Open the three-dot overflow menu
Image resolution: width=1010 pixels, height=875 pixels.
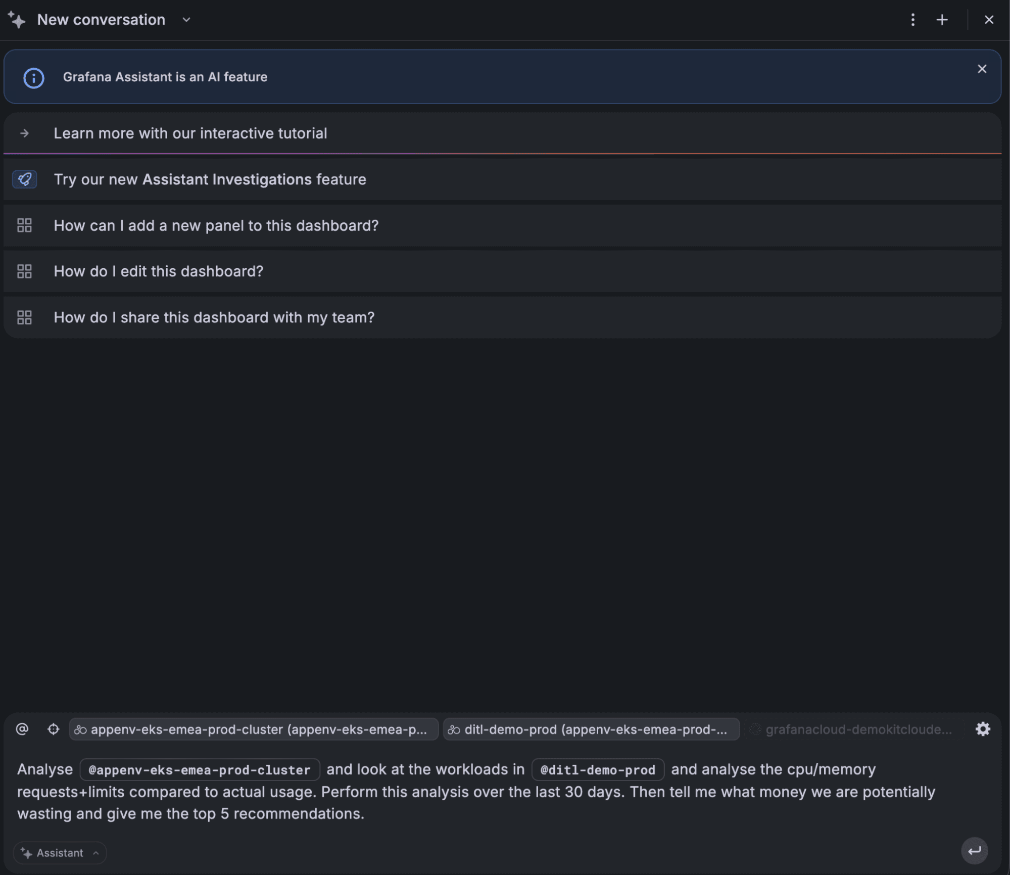point(912,20)
